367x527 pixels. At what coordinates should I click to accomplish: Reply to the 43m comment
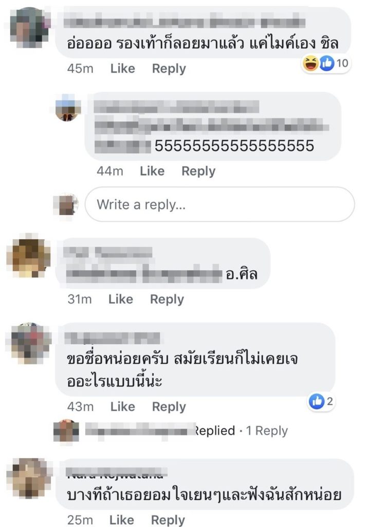coord(169,407)
